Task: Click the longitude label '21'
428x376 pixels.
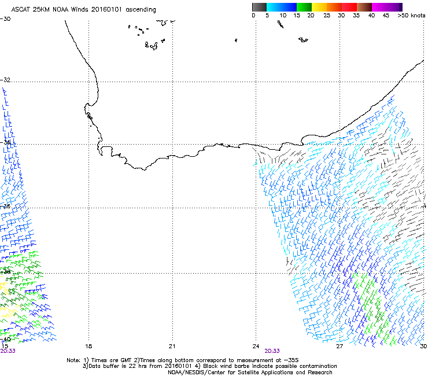Action: tap(172, 346)
